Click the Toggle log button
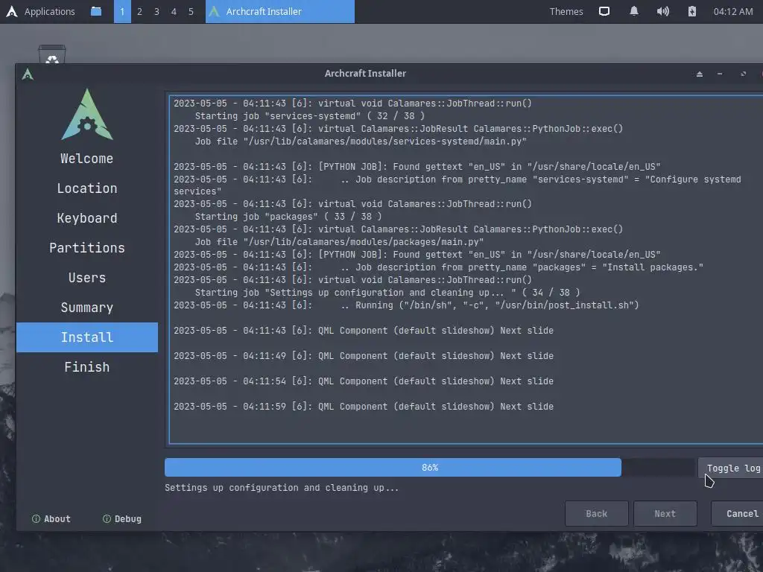This screenshot has height=572, width=763. [730, 468]
